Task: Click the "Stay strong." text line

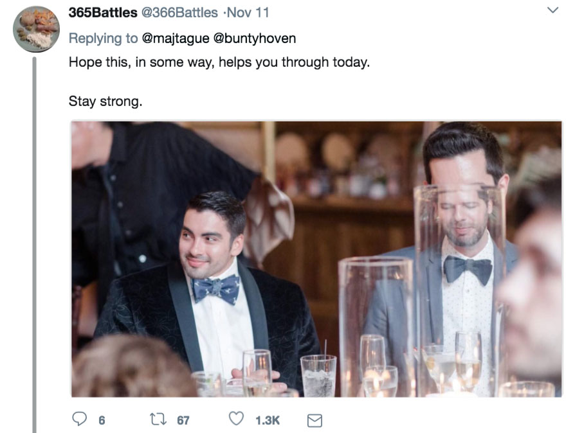Action: point(105,102)
